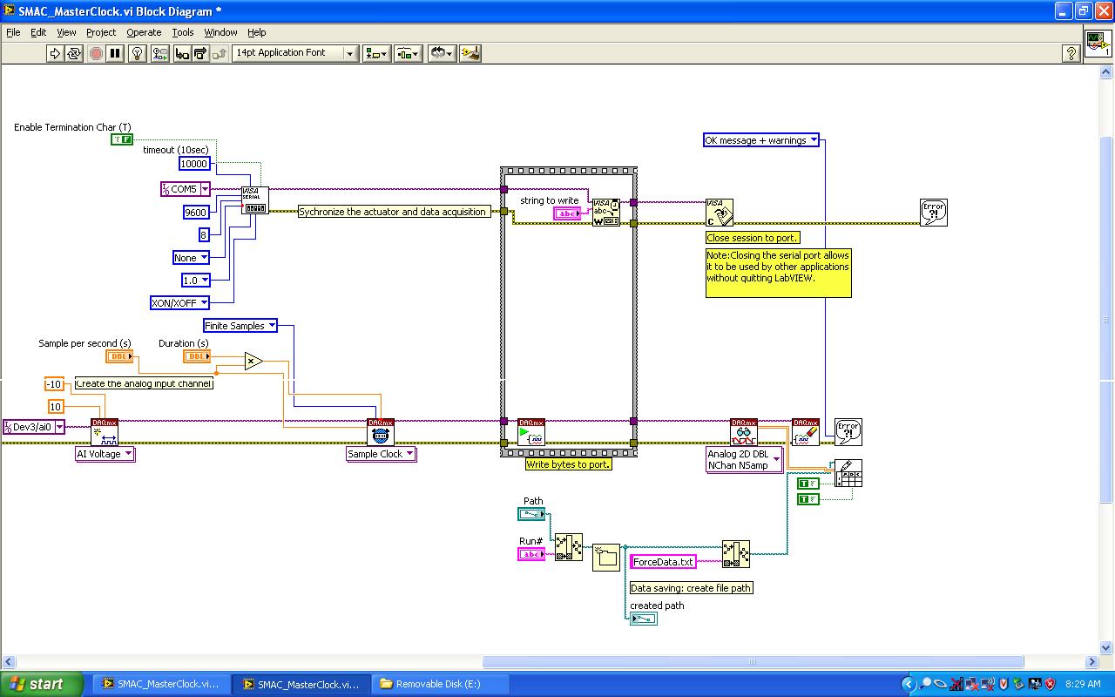Select the Create Folder node

(x=605, y=557)
